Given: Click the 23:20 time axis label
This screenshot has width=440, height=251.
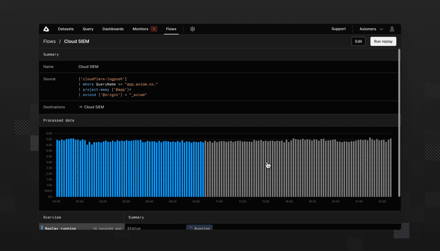Looking at the screenshot, I should pos(382,201).
